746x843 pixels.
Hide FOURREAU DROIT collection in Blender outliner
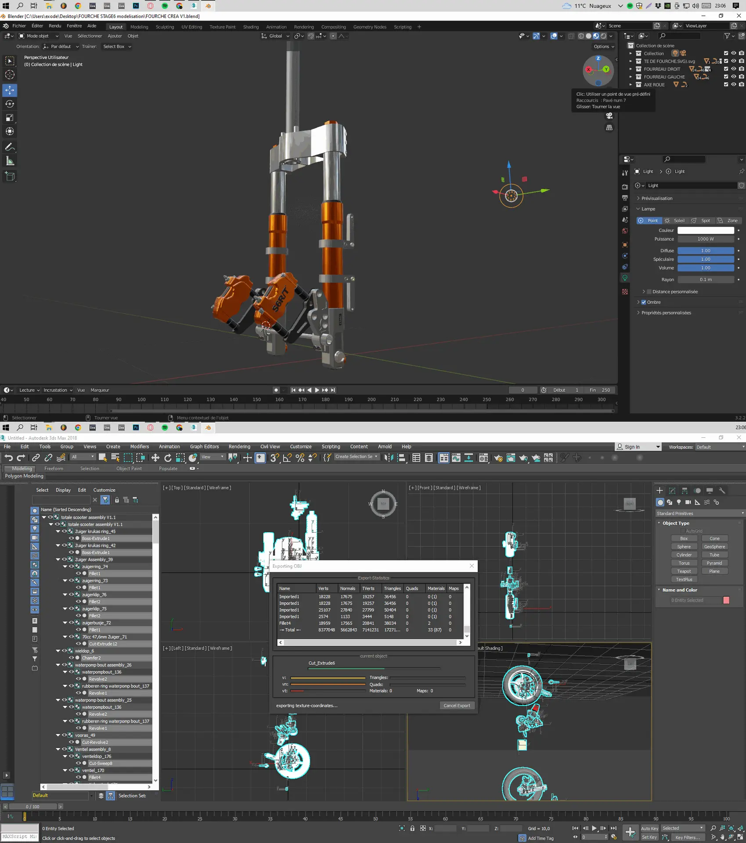(733, 69)
